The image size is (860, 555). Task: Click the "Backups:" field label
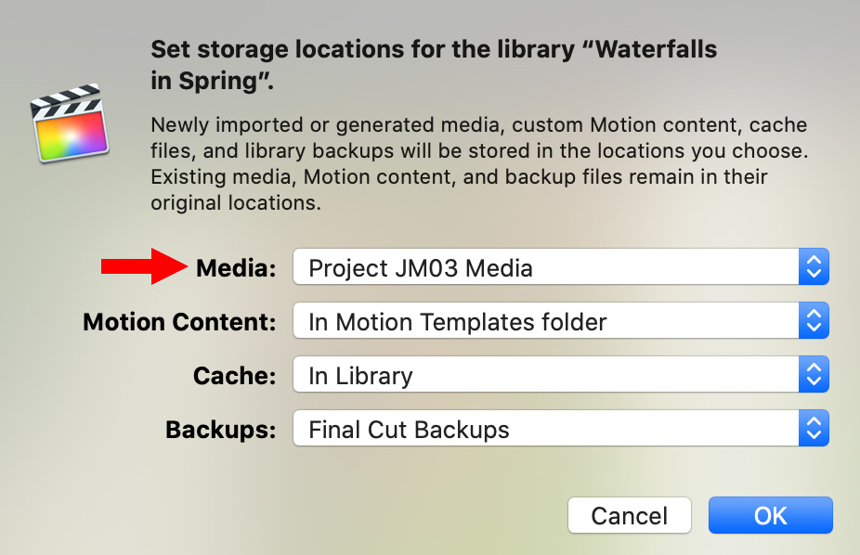tap(220, 430)
